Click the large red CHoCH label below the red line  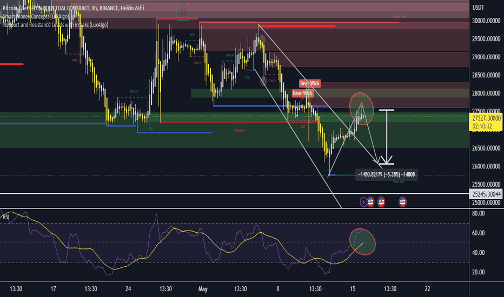click(x=239, y=131)
